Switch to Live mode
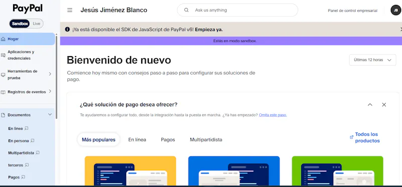 [36, 24]
